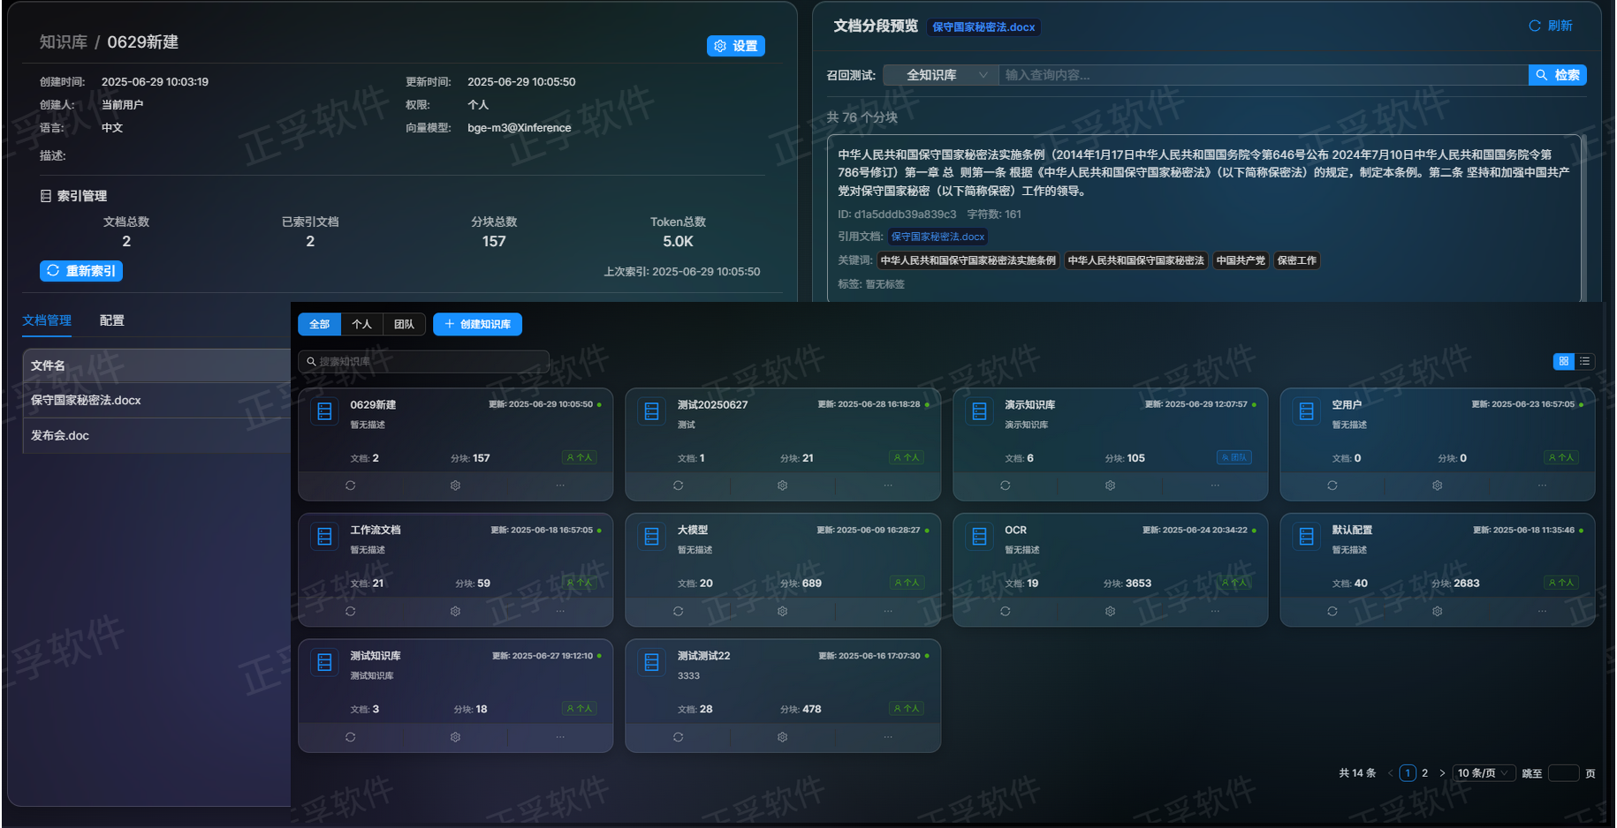Select the 个人 filter tab

coord(361,324)
